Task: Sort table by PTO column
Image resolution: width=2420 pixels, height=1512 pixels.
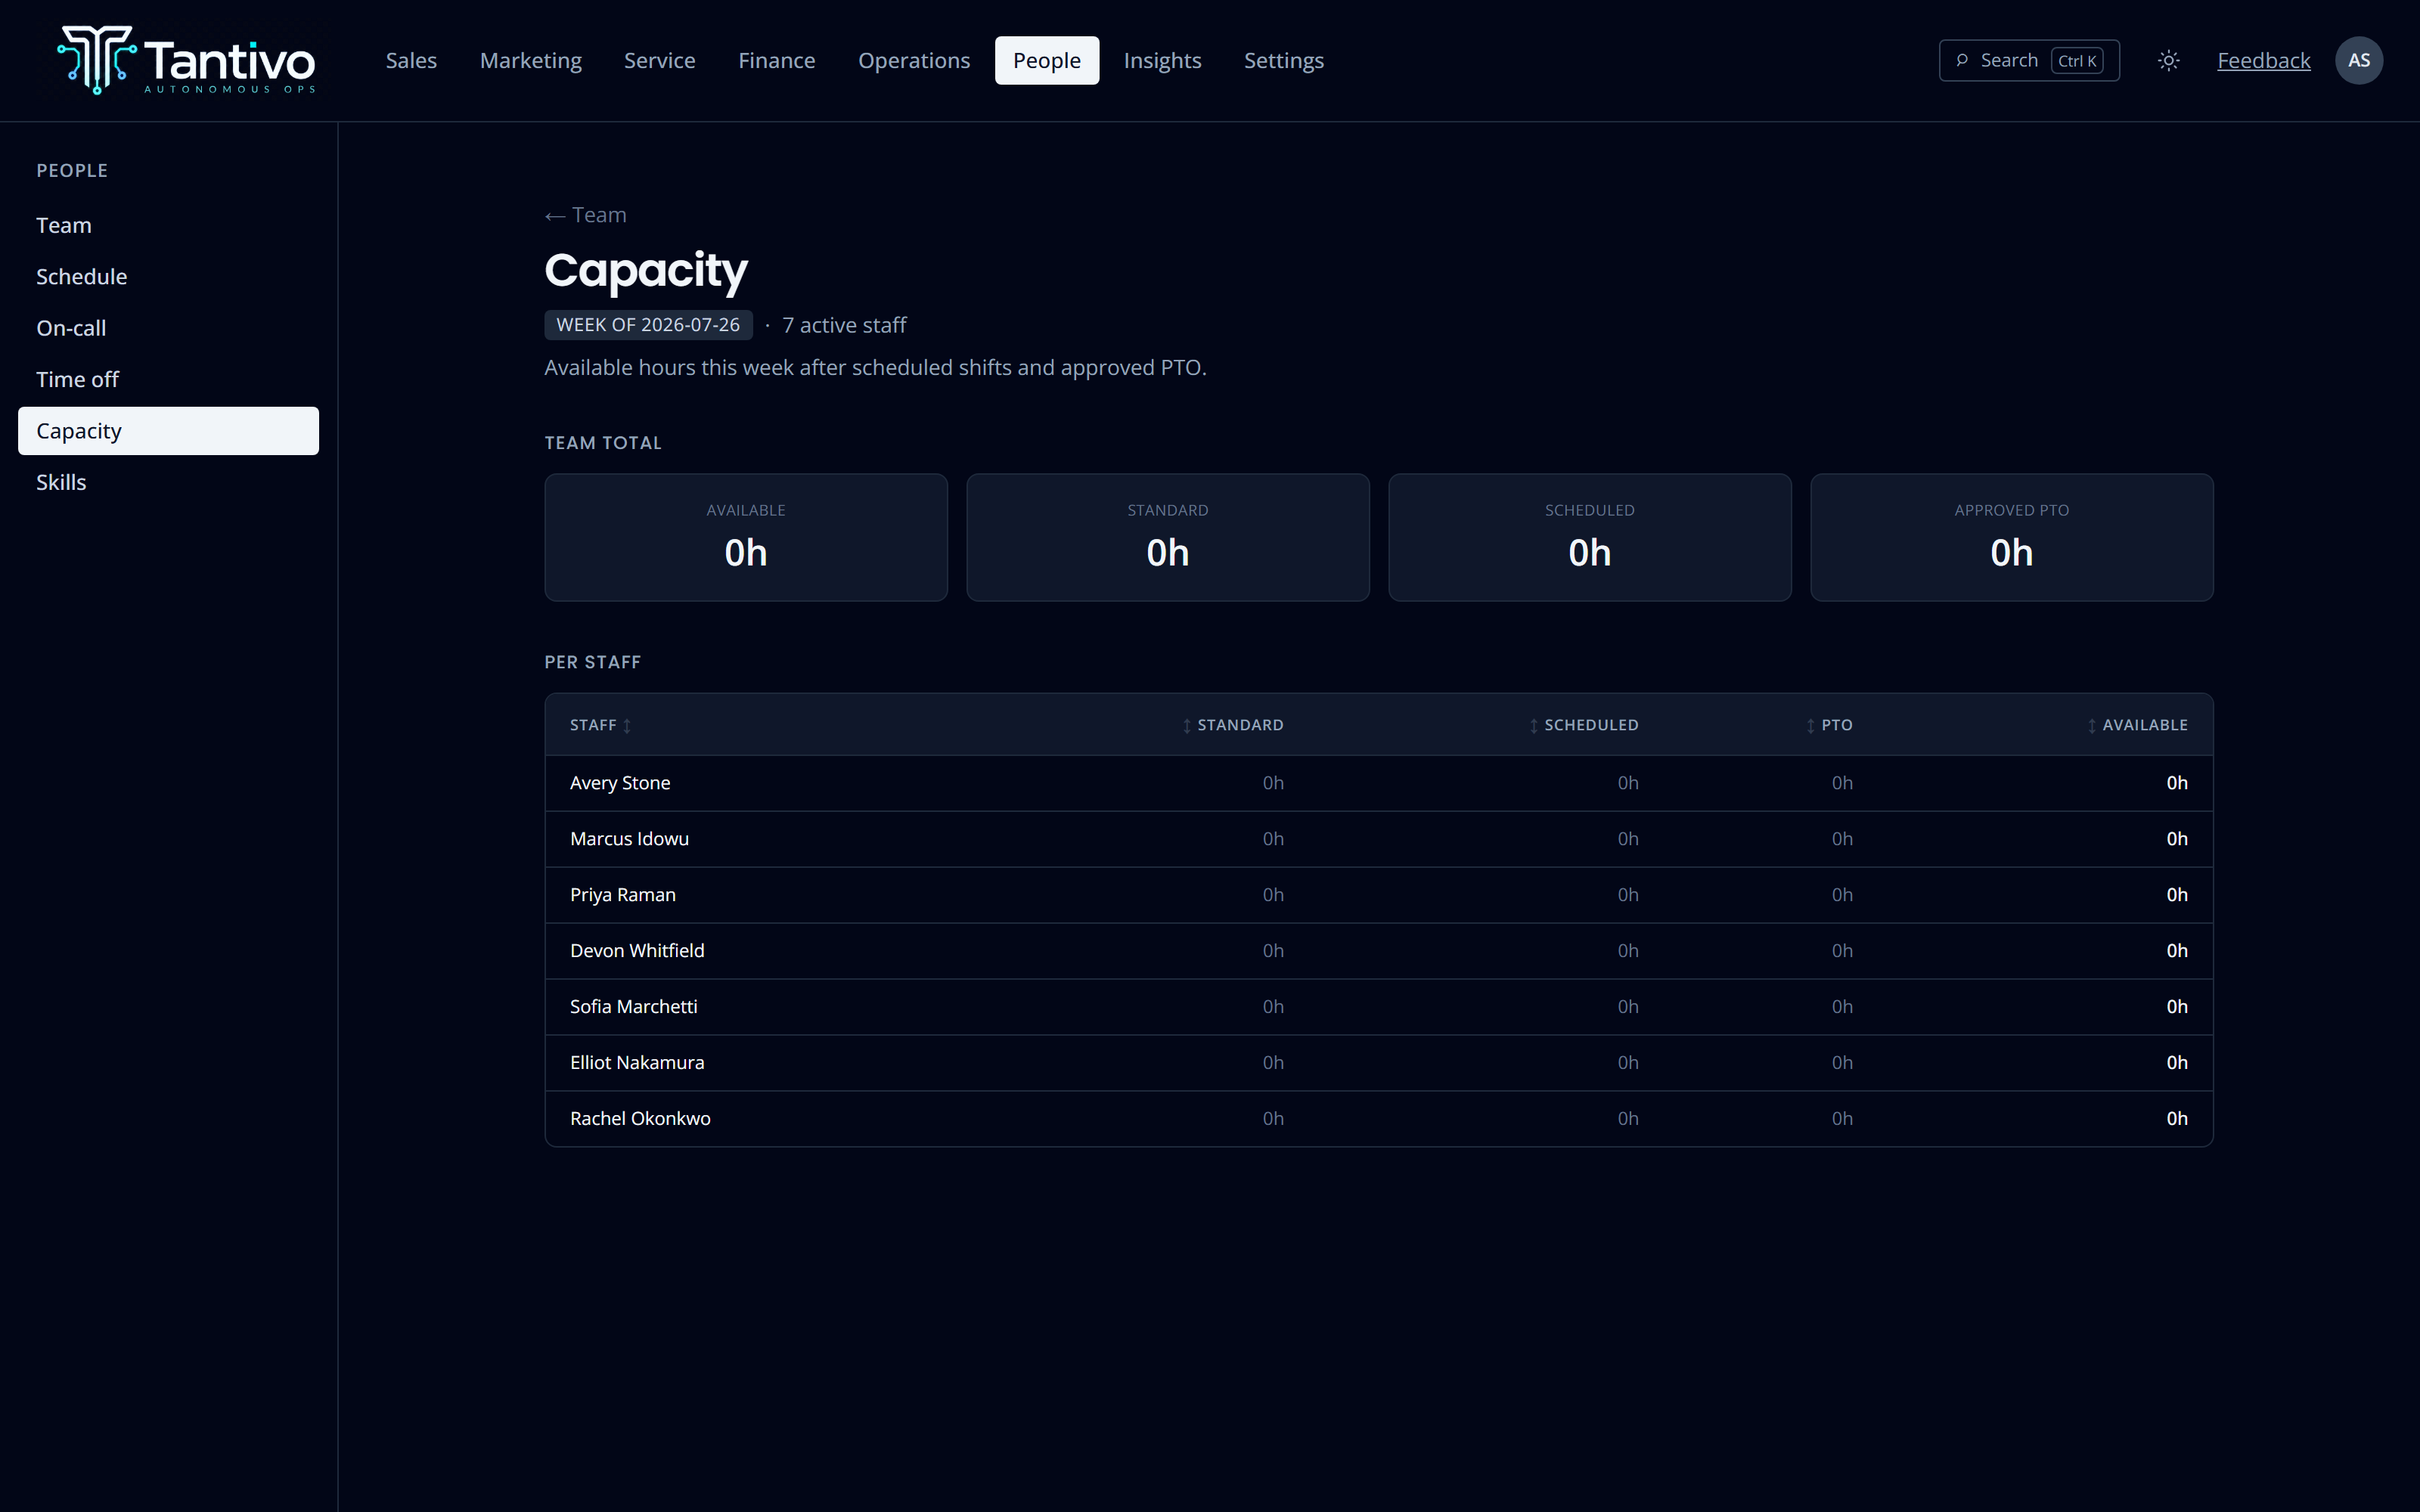Action: [x=1829, y=725]
